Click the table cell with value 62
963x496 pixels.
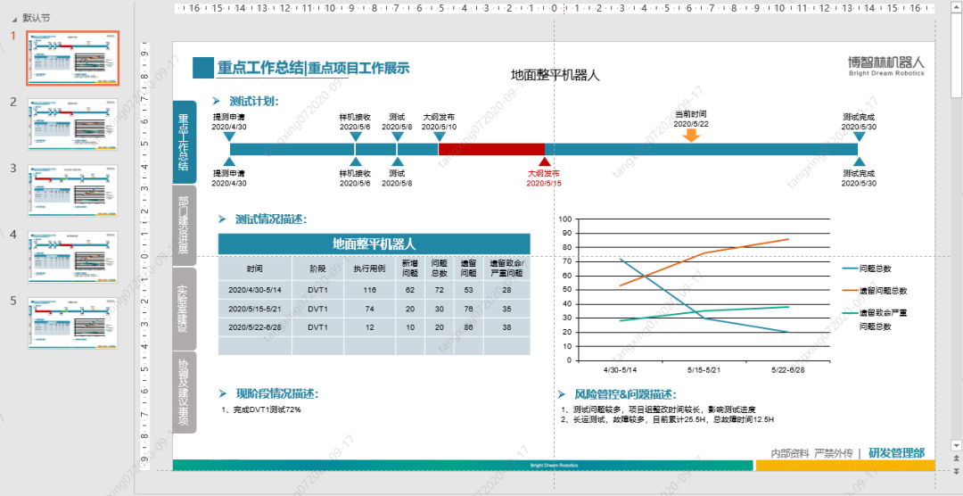tap(409, 290)
